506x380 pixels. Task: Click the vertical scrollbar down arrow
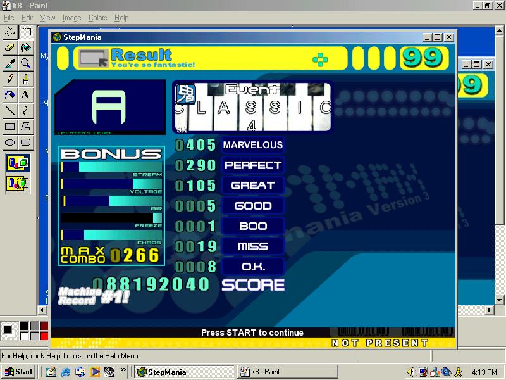(x=499, y=300)
